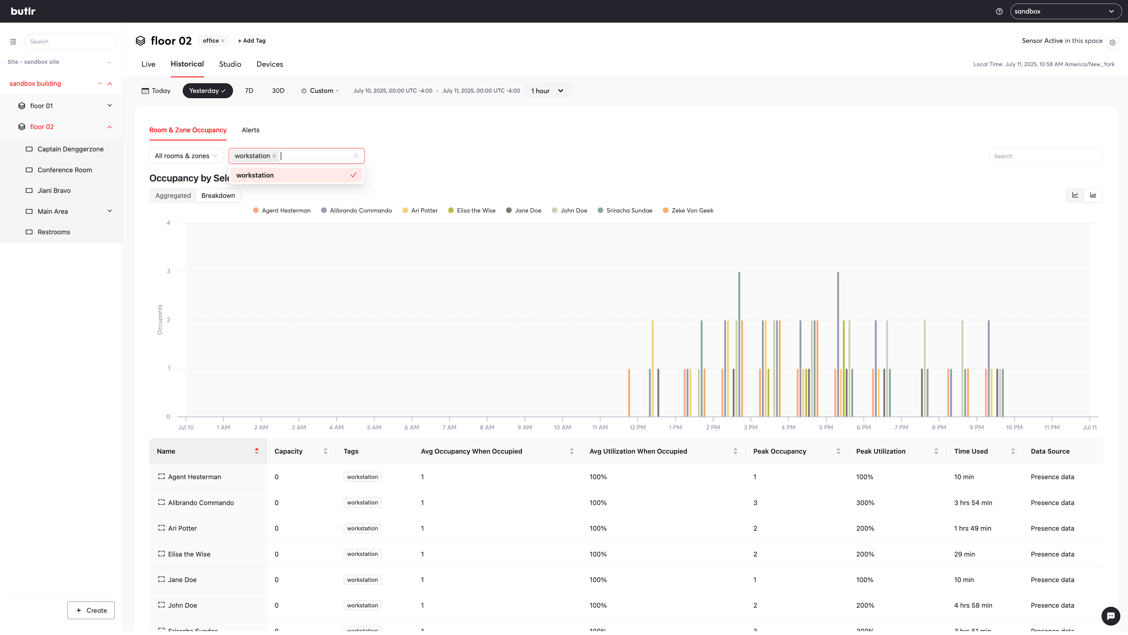Viewport: 1128px width, 635px height.
Task: Sort by Peak Occupancy column
Action: pyautogui.click(x=838, y=451)
